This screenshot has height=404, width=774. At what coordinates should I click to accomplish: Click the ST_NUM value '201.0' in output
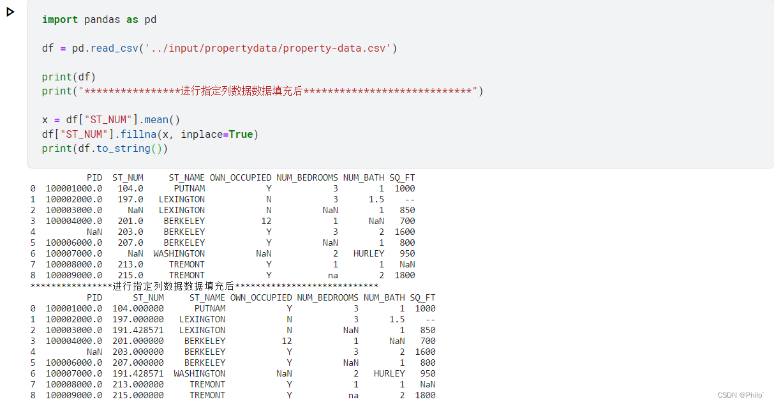click(131, 221)
